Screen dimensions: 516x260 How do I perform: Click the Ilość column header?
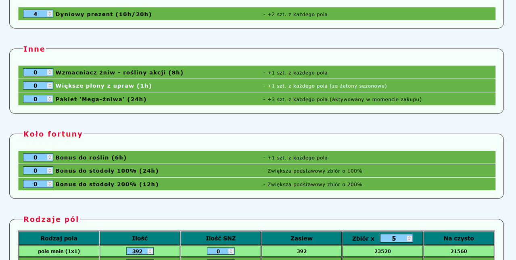[140, 238]
